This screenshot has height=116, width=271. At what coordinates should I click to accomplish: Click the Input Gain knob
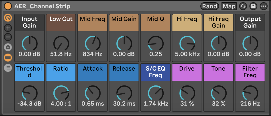tap(29, 43)
